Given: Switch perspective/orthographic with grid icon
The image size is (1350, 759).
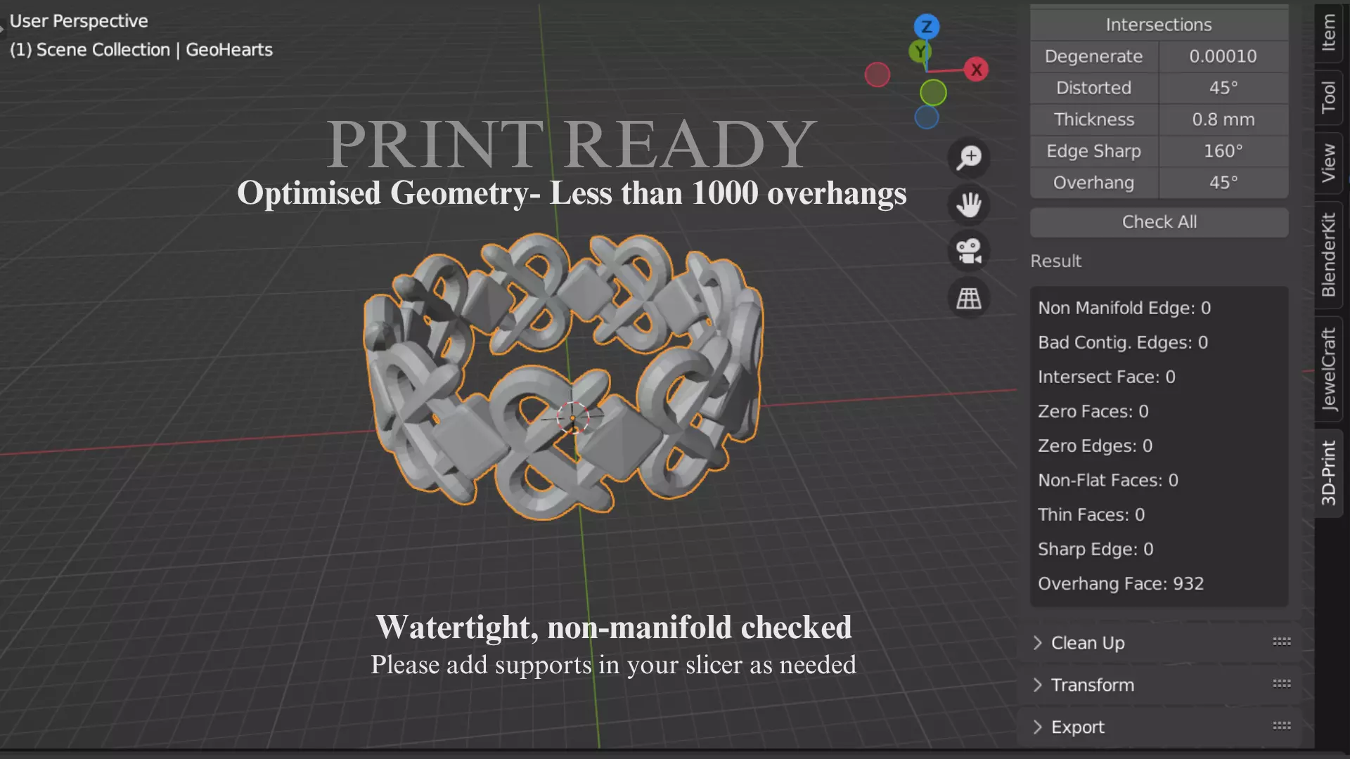Looking at the screenshot, I should [969, 298].
